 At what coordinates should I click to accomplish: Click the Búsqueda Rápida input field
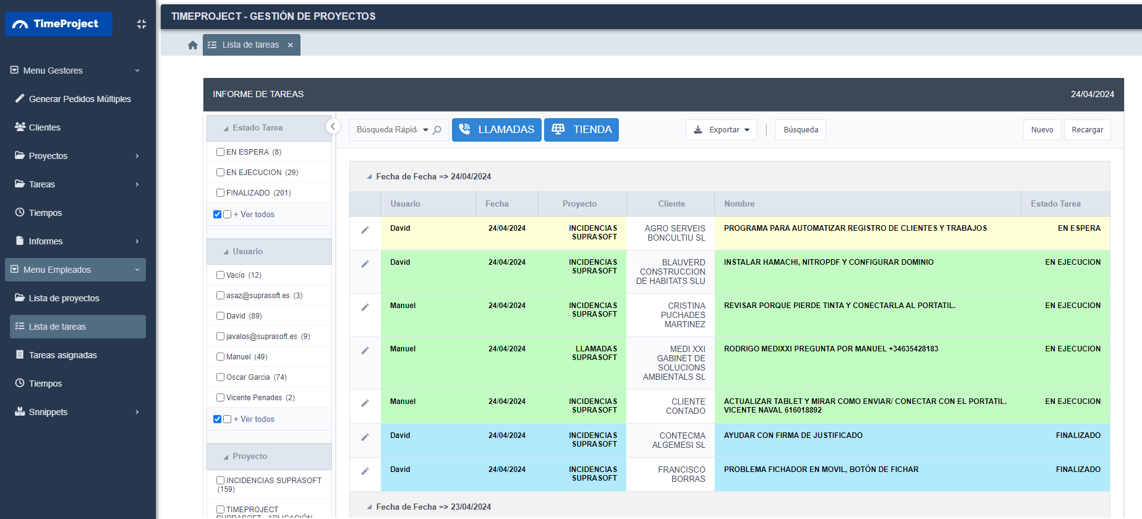pos(387,130)
